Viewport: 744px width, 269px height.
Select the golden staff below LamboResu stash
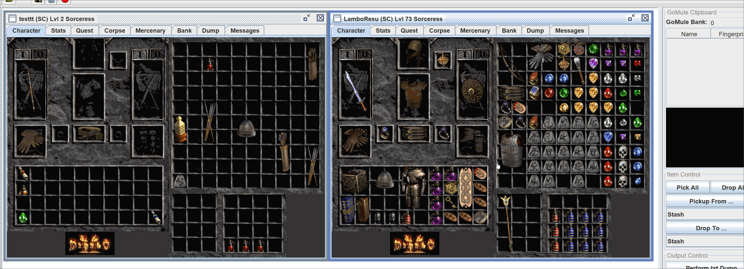507,223
